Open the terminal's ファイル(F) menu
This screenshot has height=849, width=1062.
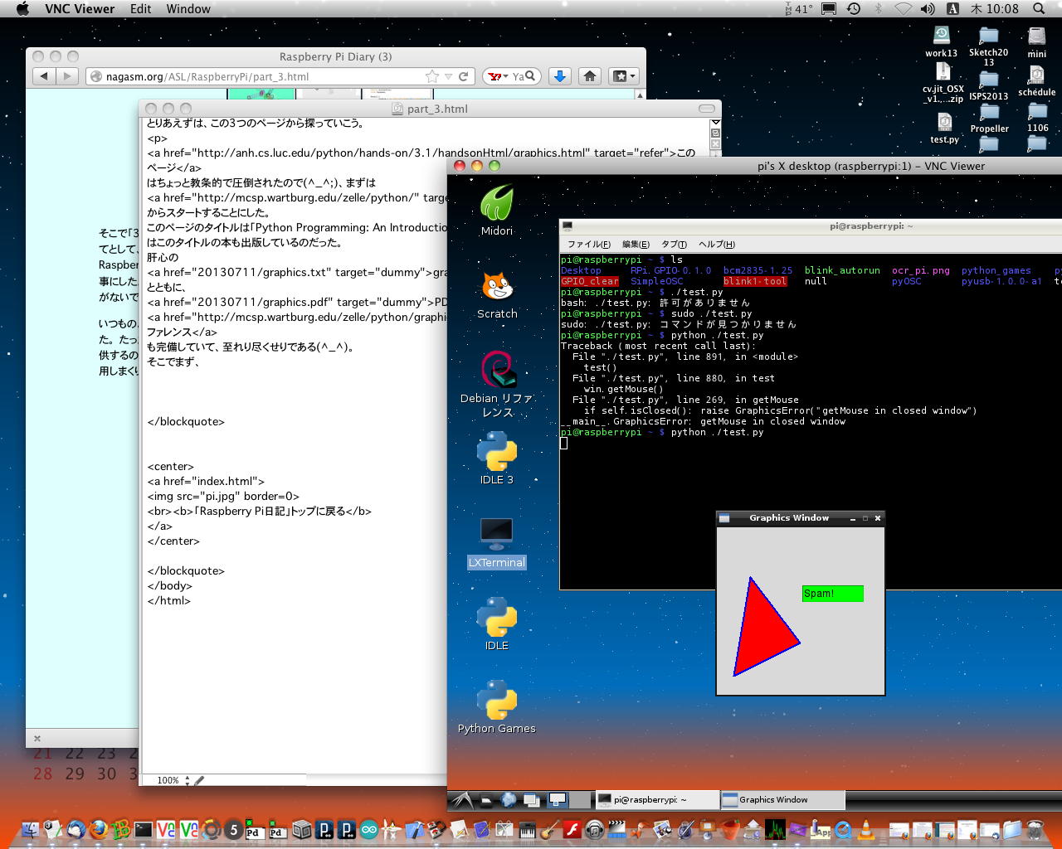[588, 244]
